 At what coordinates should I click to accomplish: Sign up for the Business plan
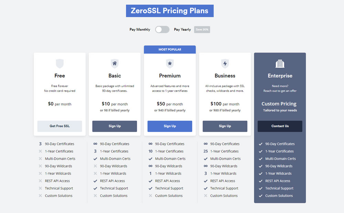(x=225, y=126)
